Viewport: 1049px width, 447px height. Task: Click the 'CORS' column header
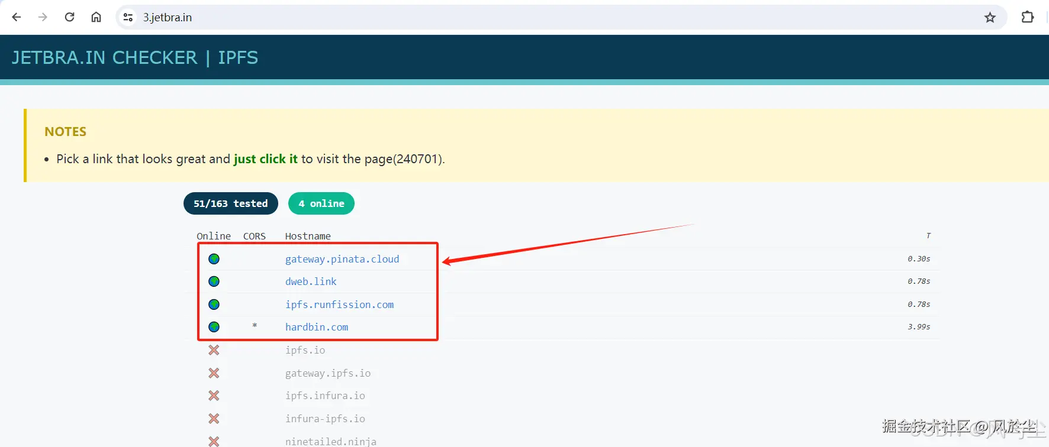pos(255,236)
